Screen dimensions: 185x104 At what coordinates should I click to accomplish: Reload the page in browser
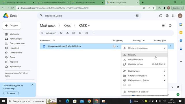(x=12, y=8)
